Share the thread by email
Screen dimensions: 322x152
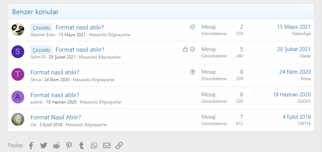click(107, 145)
